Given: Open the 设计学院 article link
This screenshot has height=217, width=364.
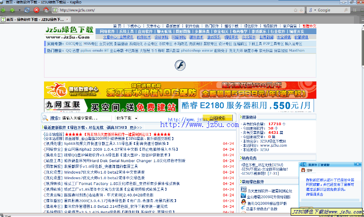Looking at the screenshot, I should pyautogui.click(x=161, y=37).
